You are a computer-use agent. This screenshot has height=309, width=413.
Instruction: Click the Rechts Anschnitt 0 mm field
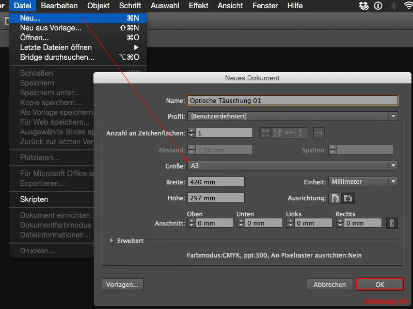pos(362,223)
